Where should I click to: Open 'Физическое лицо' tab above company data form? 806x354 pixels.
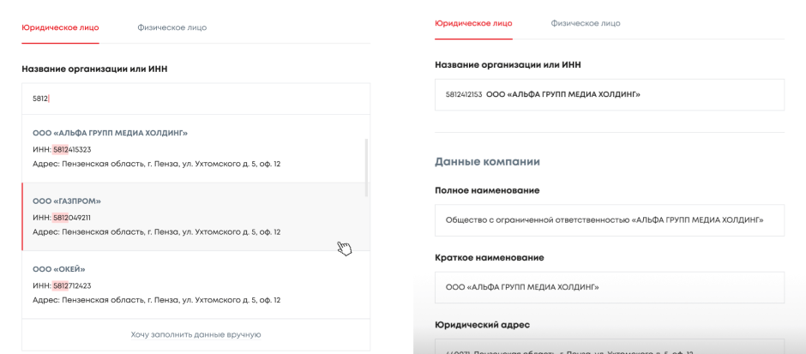[585, 23]
